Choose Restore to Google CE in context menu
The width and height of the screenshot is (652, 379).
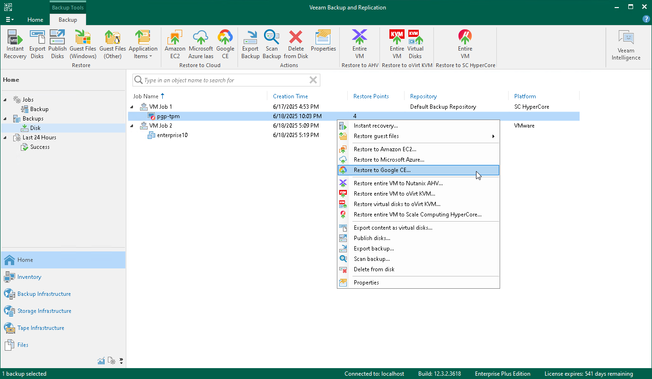(x=381, y=170)
